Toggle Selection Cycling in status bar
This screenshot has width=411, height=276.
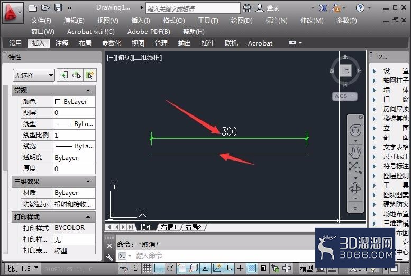[275, 268]
